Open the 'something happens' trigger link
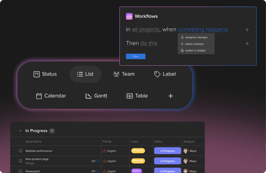 (x=203, y=30)
